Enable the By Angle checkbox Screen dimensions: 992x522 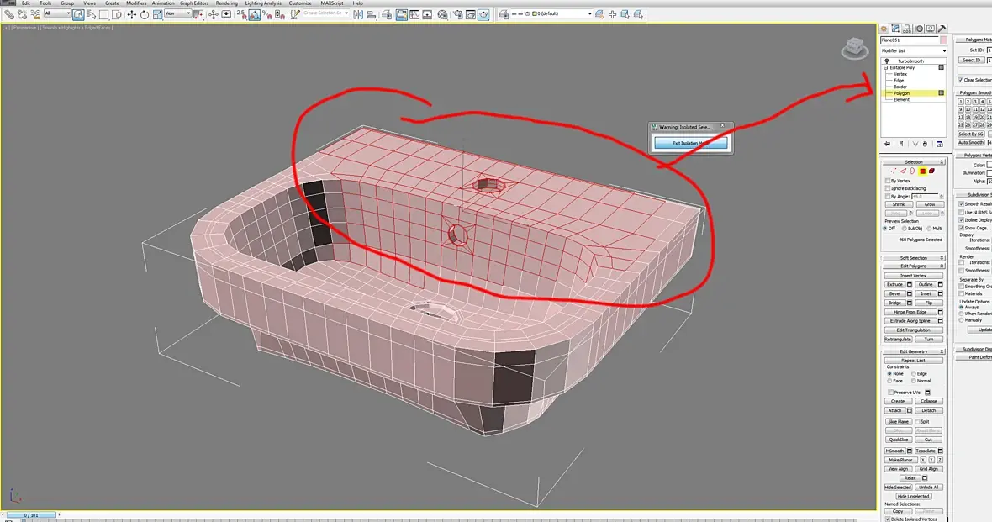(887, 196)
